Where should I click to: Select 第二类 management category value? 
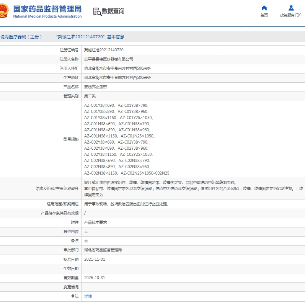tap(90, 96)
